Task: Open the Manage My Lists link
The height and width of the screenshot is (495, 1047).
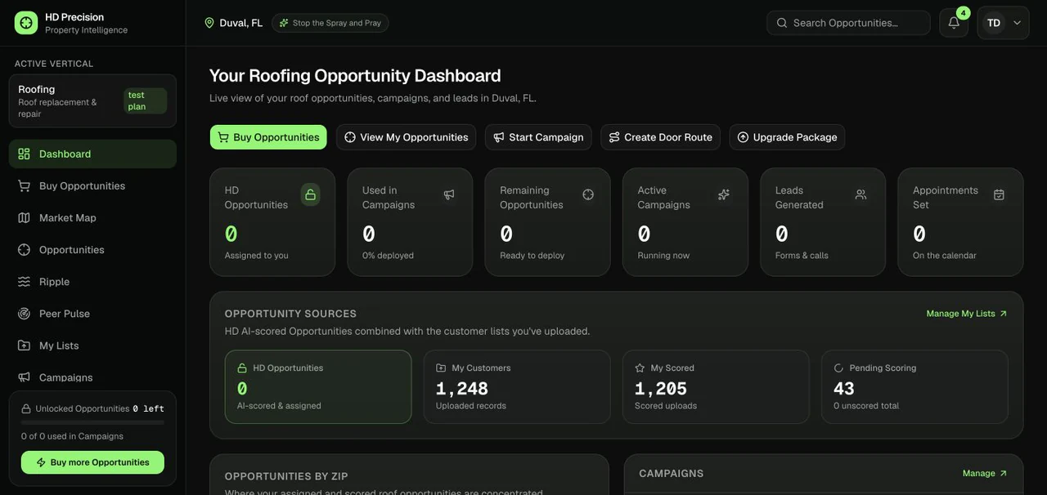Action: coord(967,314)
